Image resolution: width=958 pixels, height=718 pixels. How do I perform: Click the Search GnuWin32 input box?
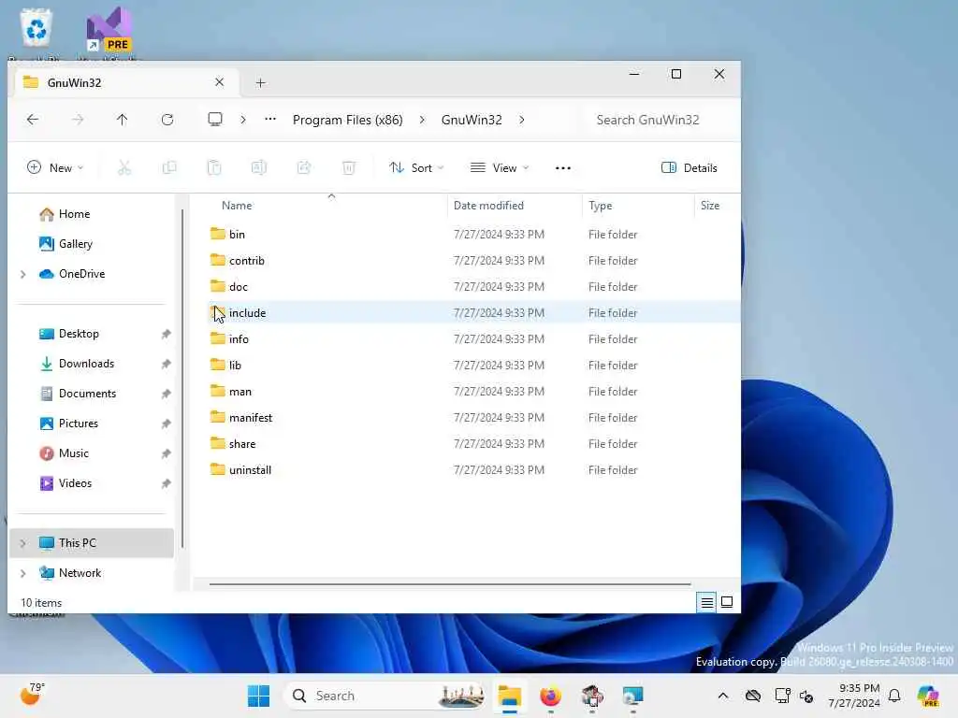pyautogui.click(x=658, y=120)
